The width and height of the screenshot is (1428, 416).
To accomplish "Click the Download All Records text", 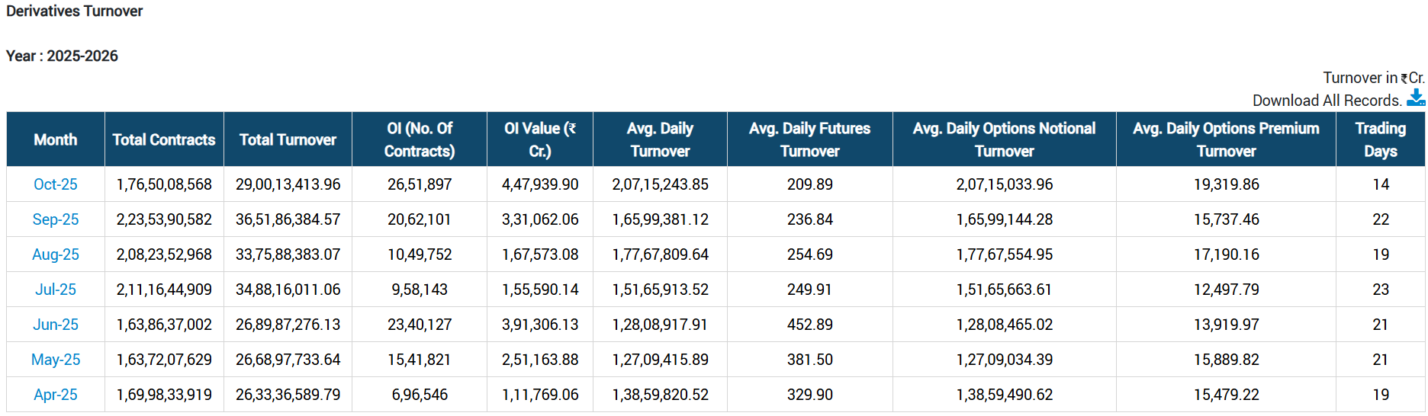I will point(1327,101).
